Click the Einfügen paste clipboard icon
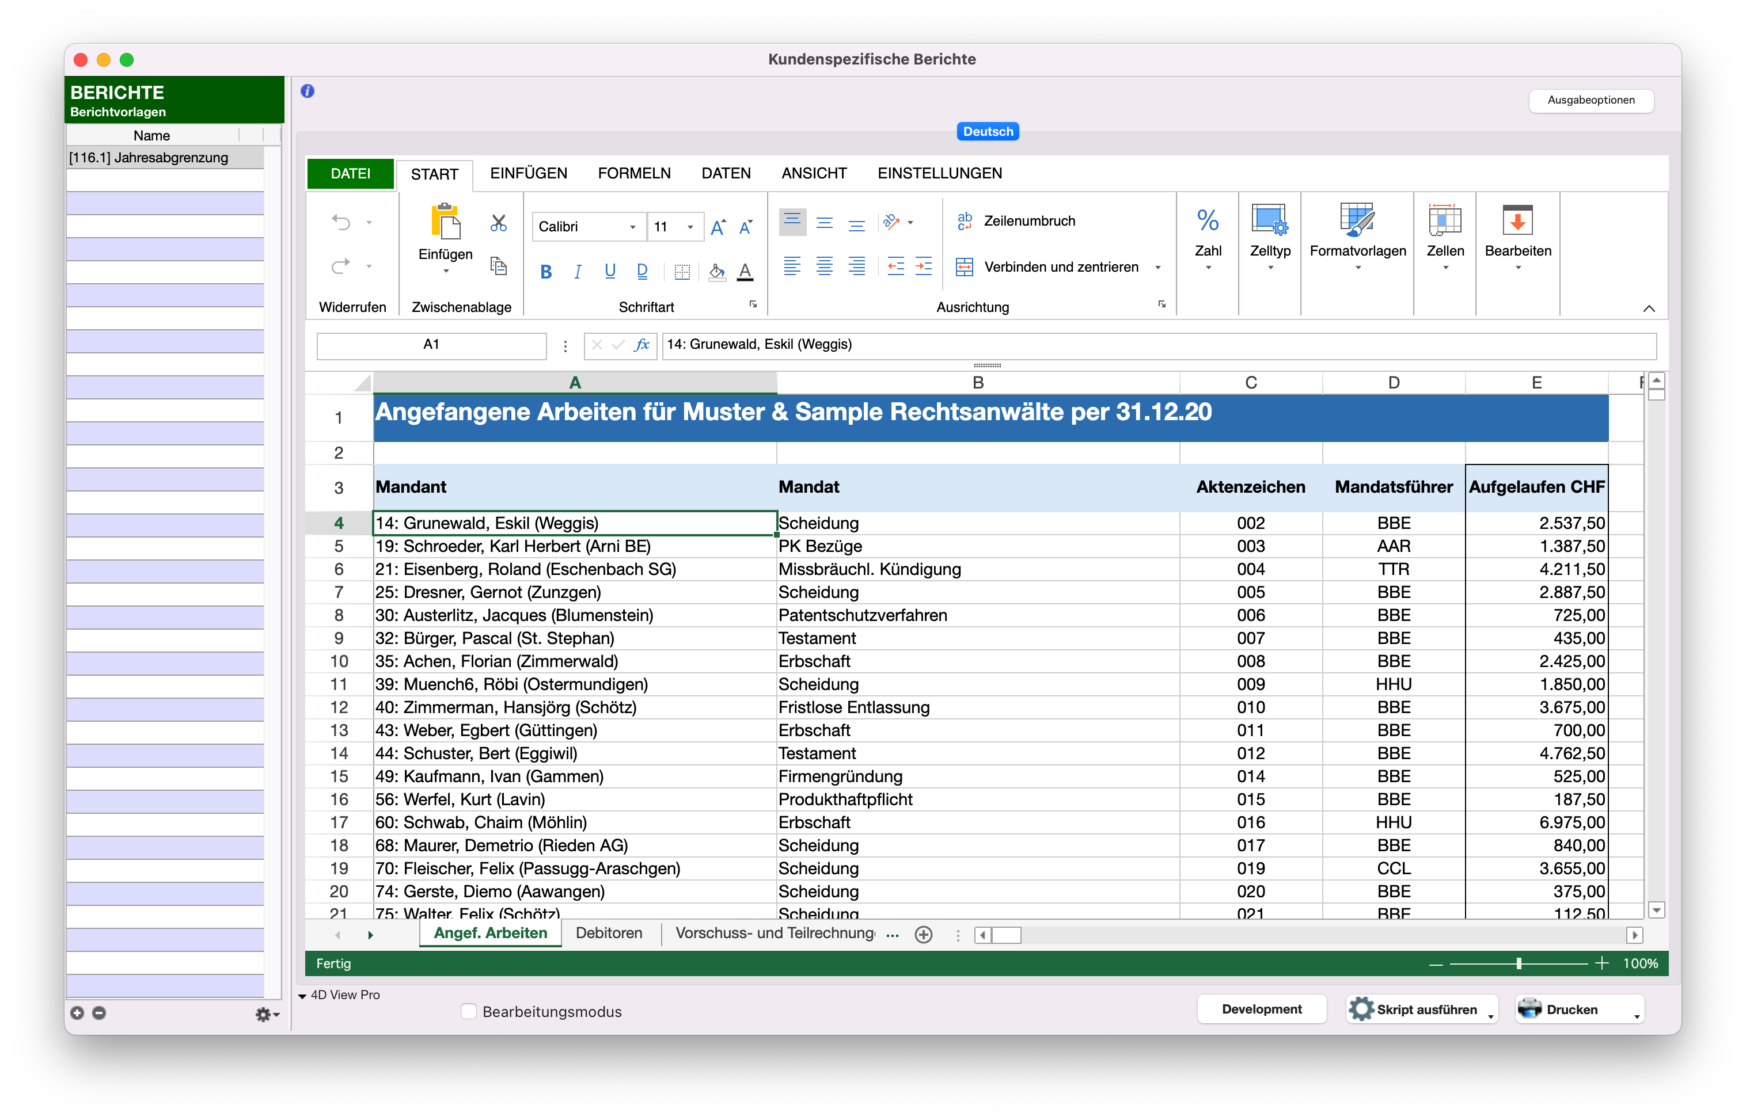The width and height of the screenshot is (1746, 1120). coord(445,222)
